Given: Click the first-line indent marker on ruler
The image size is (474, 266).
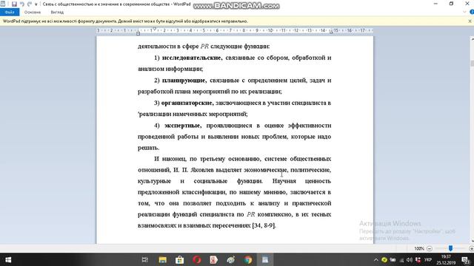Looking at the screenshot, I should 154,29.
